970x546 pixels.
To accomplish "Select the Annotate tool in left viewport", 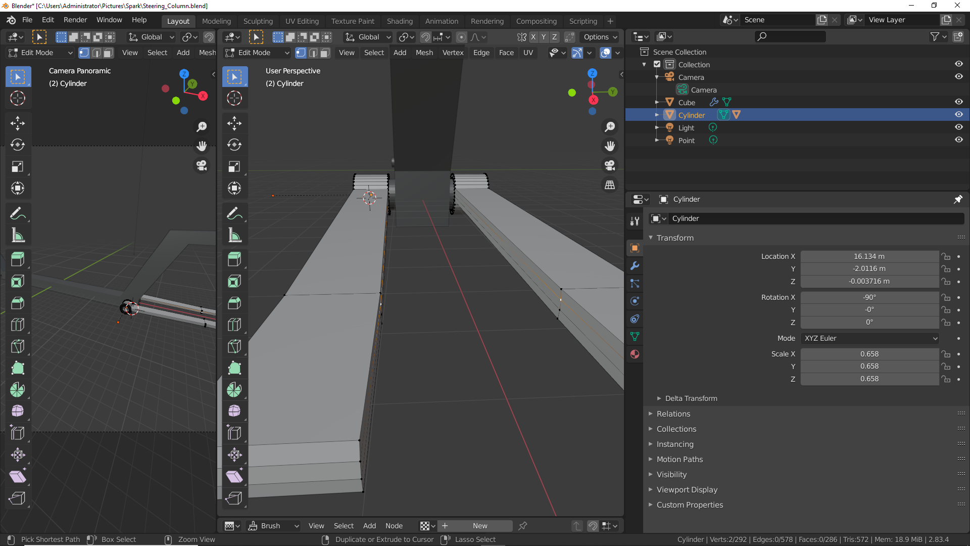I will [x=18, y=214].
